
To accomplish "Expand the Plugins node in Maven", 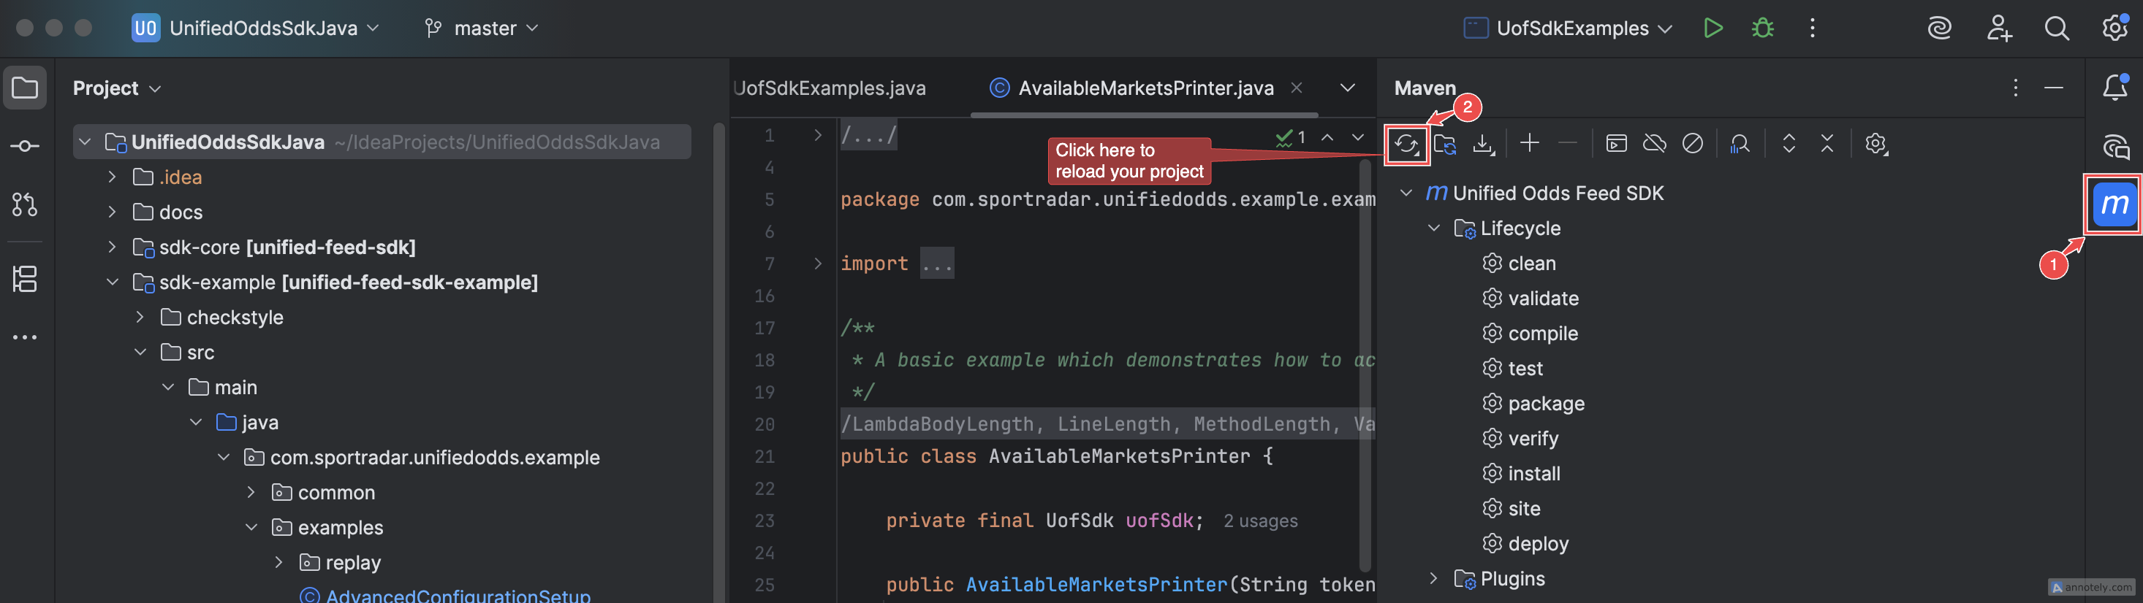I will pos(1433,578).
